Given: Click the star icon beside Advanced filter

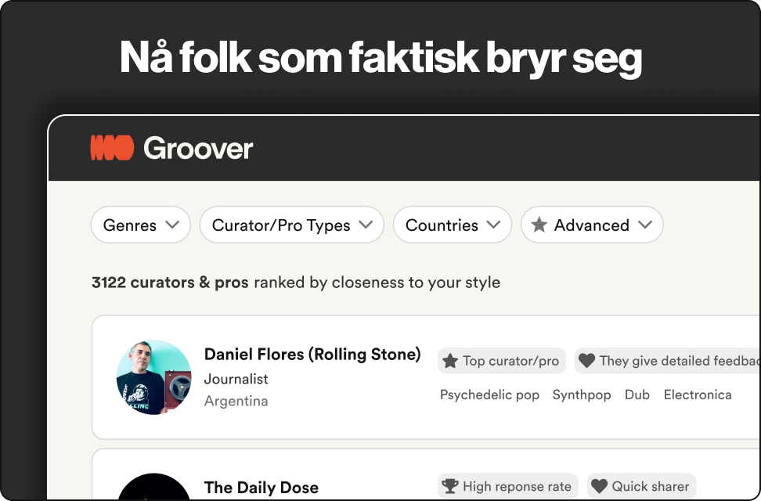Looking at the screenshot, I should tap(539, 225).
